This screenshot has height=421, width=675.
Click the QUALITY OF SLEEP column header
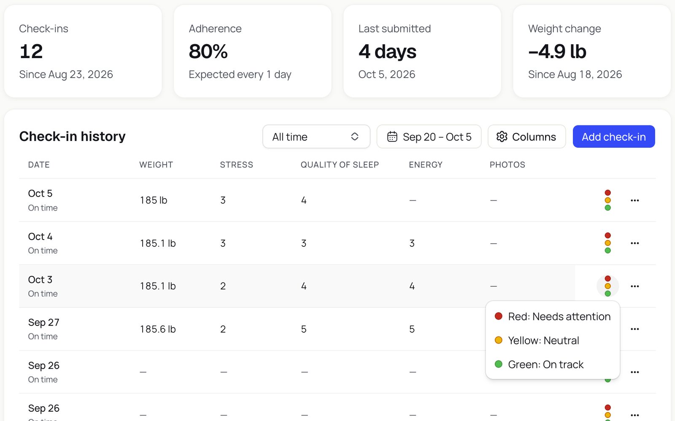pos(340,165)
